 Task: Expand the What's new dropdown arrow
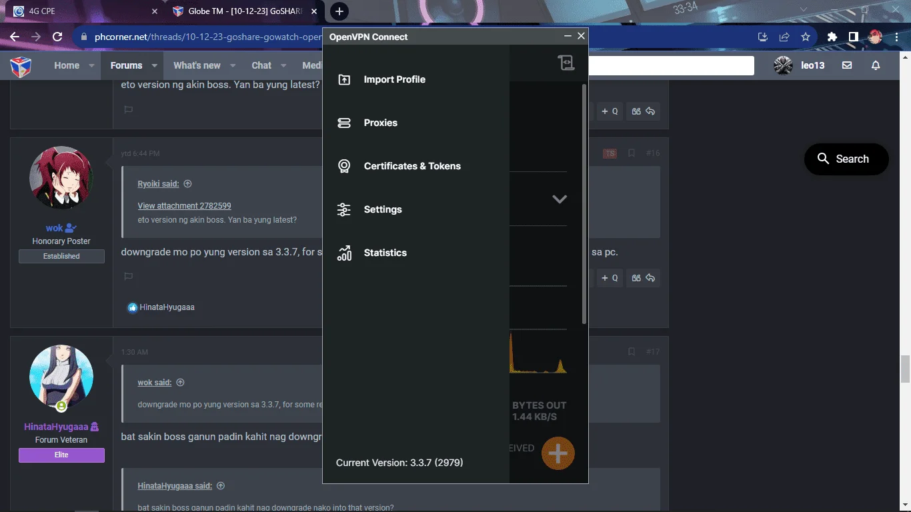tap(233, 65)
